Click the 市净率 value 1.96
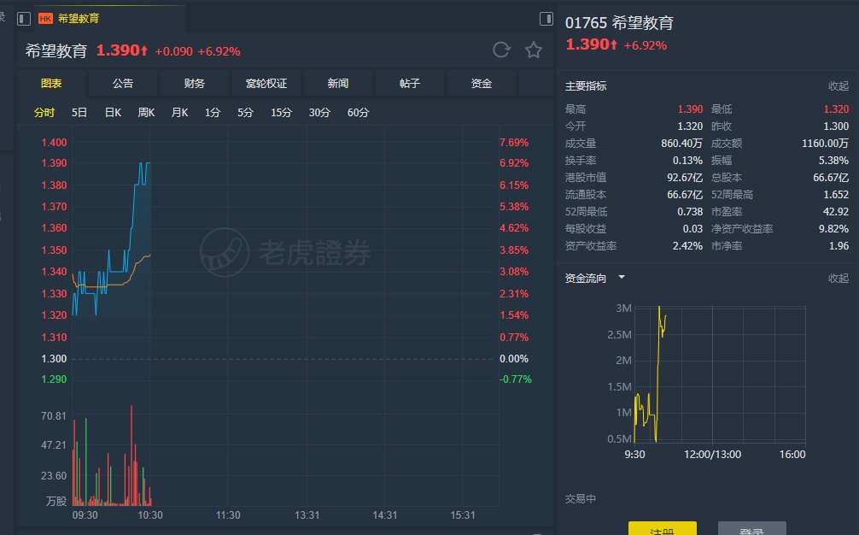 (839, 246)
